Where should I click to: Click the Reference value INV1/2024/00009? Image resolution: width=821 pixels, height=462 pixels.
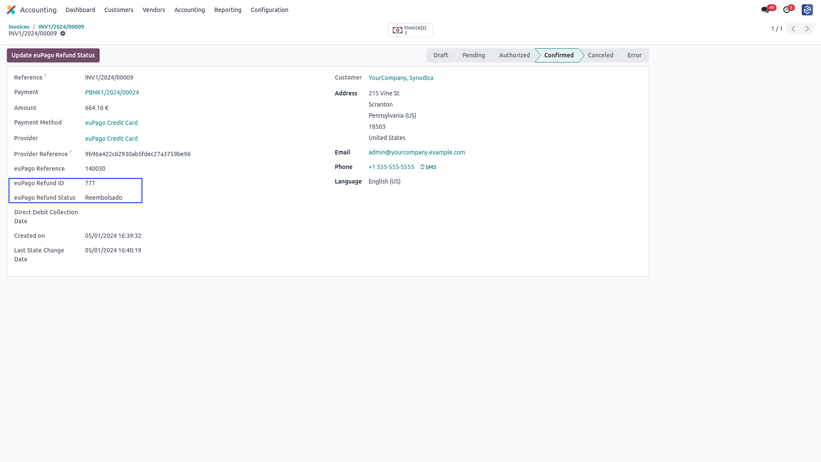point(109,77)
